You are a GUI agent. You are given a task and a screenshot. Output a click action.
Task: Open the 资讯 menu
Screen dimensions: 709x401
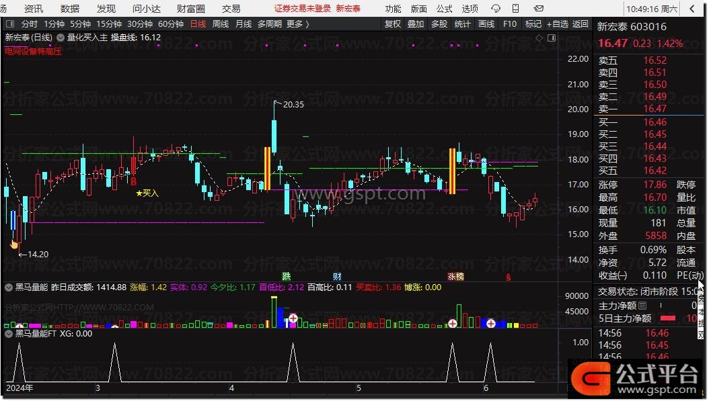(34, 9)
